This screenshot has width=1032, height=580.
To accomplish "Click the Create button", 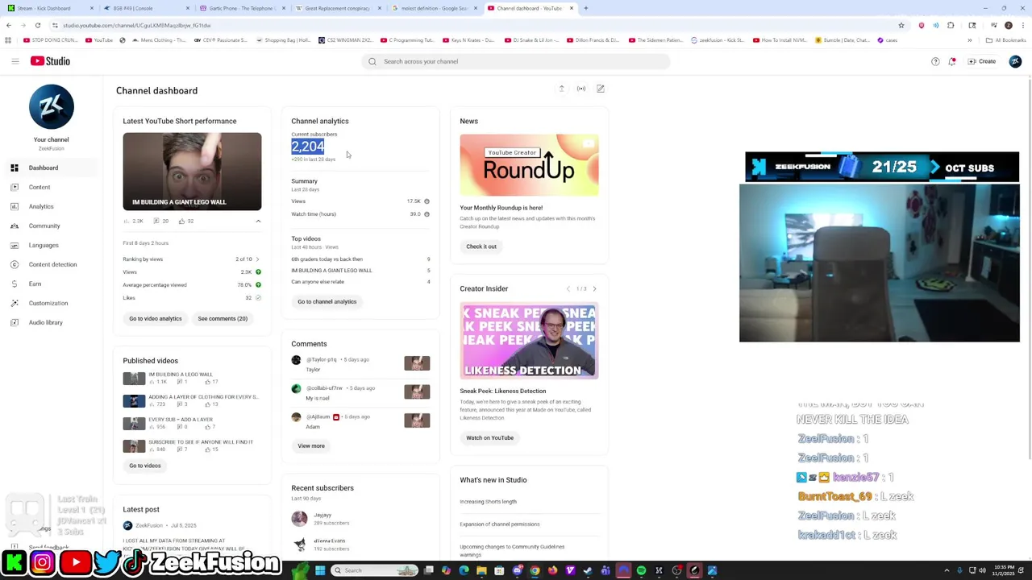I will point(982,61).
